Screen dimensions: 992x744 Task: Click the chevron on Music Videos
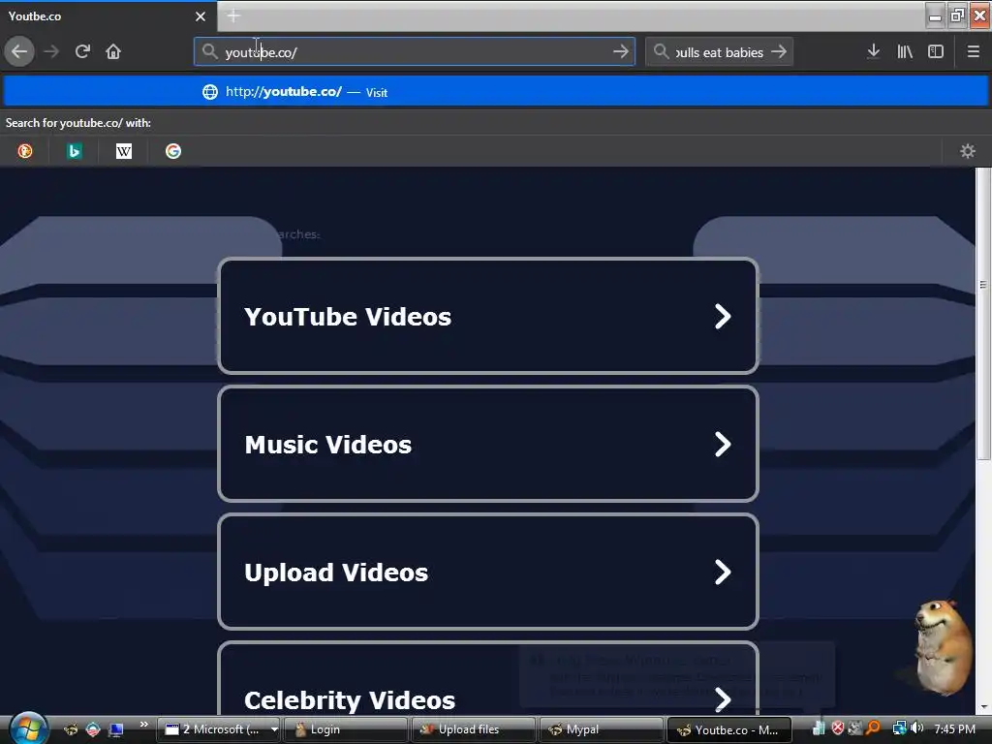[x=723, y=444]
